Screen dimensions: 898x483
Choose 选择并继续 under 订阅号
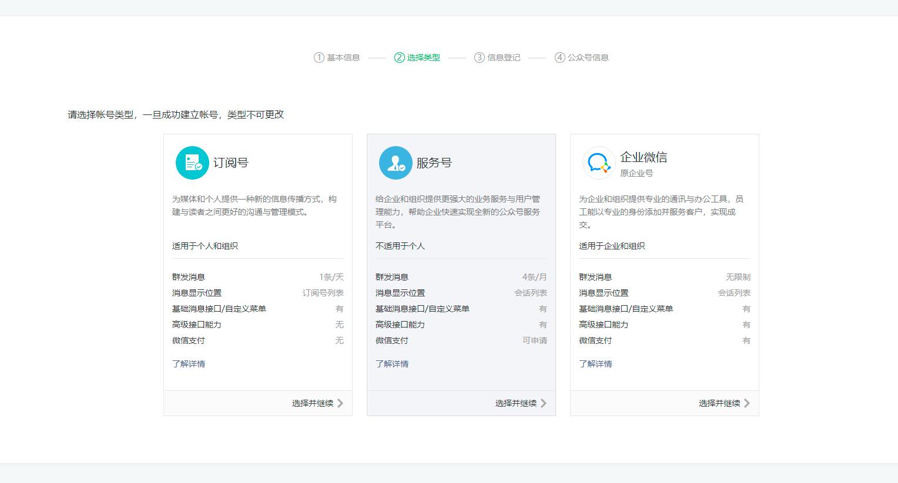coord(313,403)
